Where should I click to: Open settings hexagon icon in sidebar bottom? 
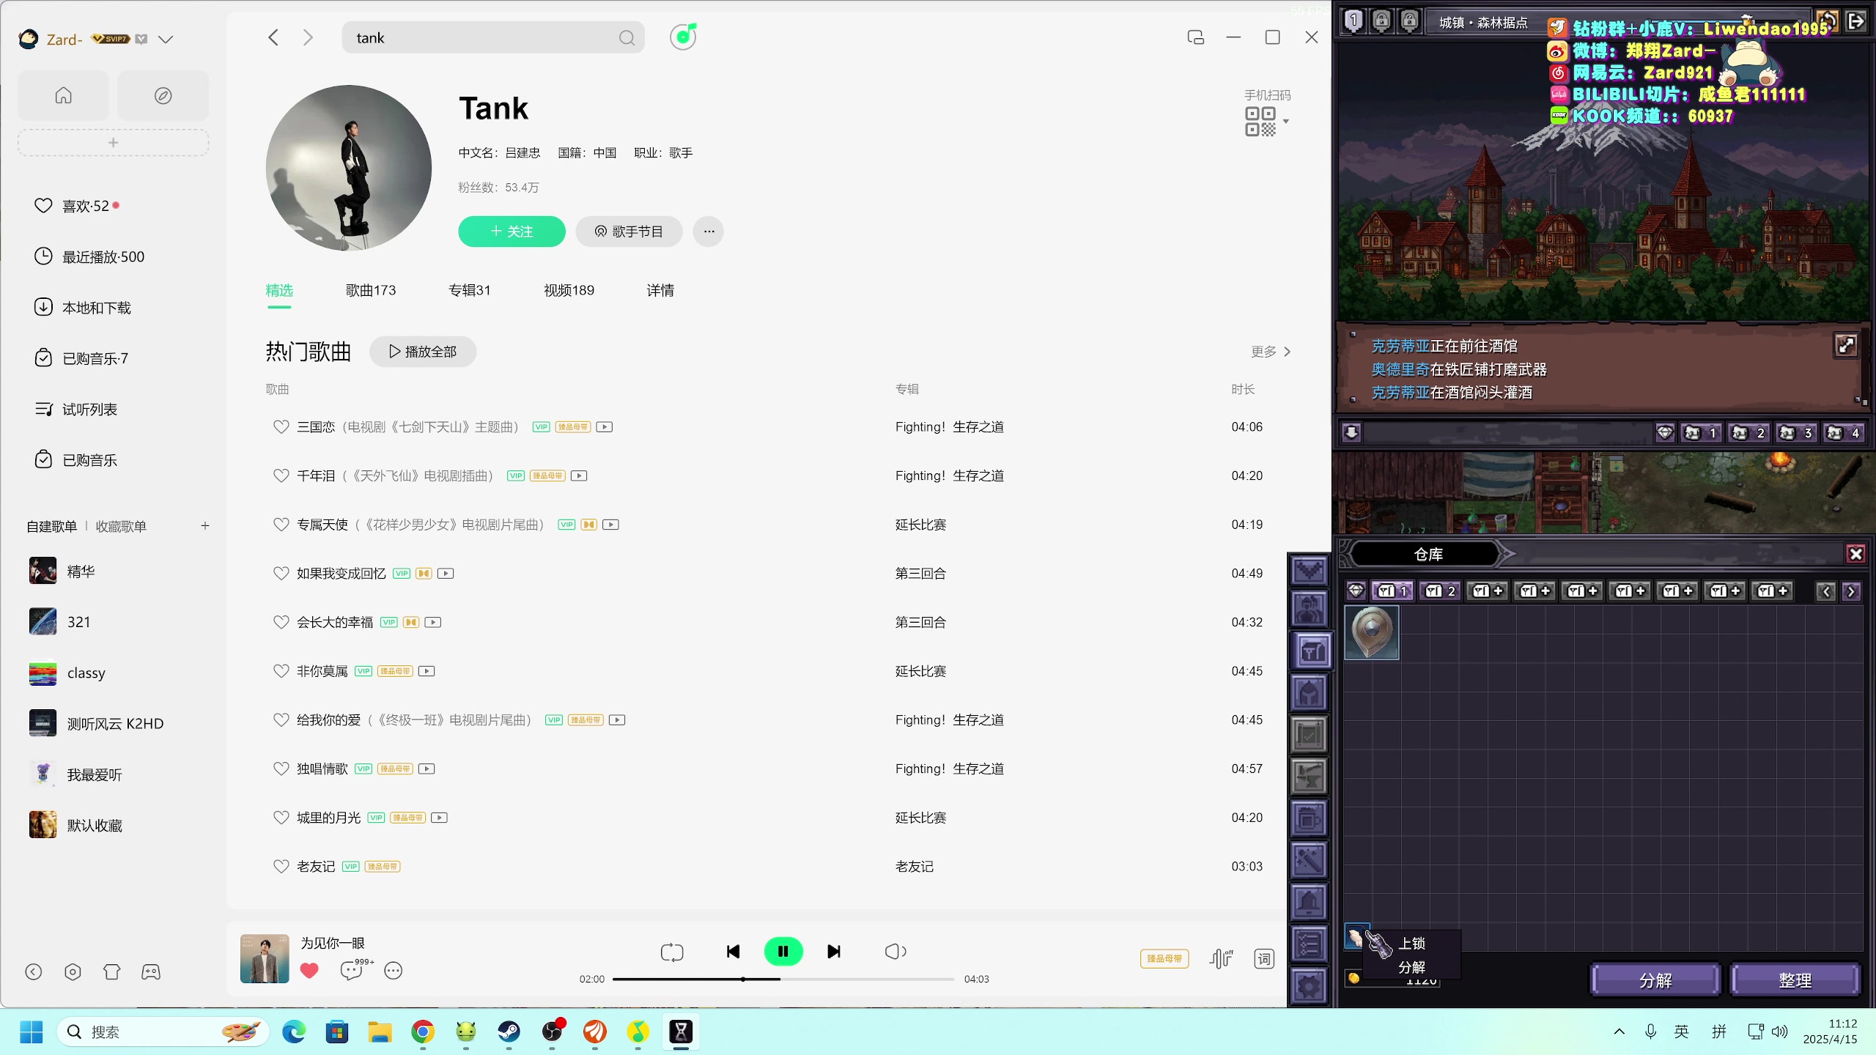(73, 972)
